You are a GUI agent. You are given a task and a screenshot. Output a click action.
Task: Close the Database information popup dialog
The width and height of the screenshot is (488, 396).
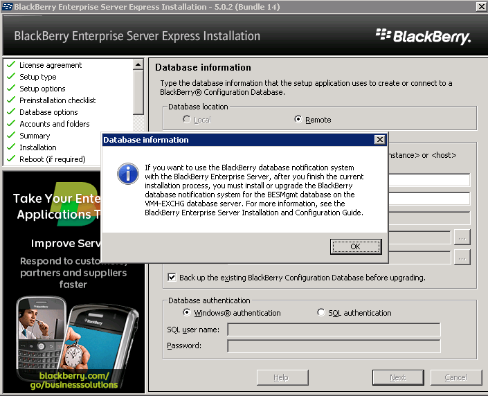click(x=379, y=140)
